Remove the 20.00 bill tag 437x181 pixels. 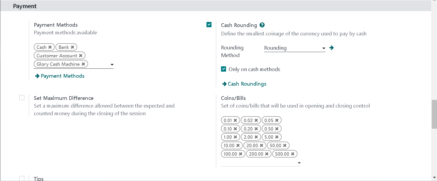click(261, 146)
